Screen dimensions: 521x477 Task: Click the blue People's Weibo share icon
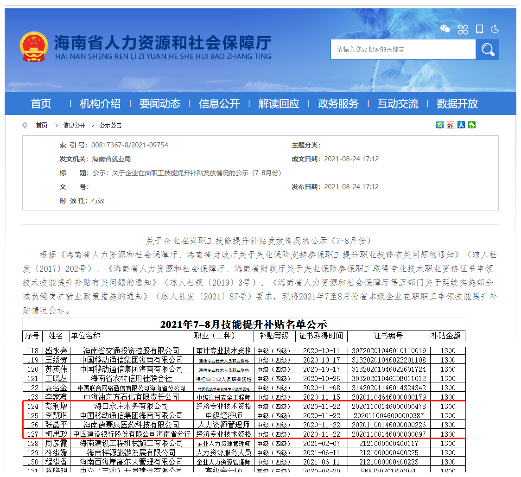461,124
